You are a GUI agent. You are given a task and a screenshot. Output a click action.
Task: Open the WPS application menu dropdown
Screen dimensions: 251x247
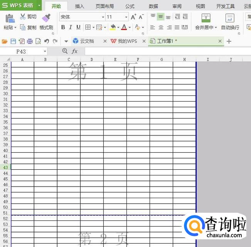39,5
